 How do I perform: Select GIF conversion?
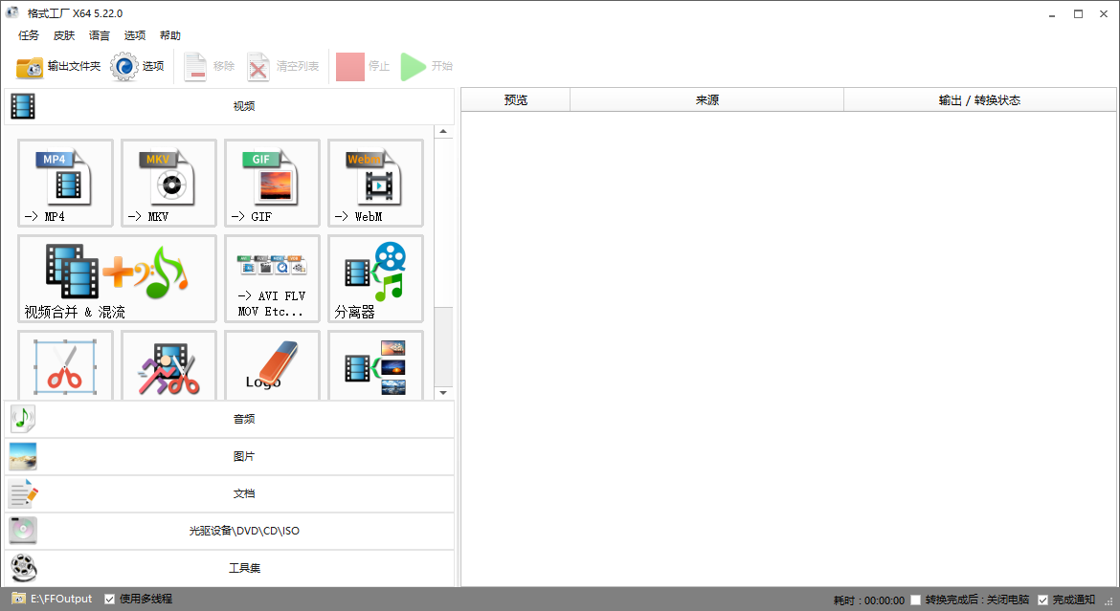[x=271, y=183]
